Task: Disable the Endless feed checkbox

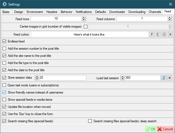Action: (x=4, y=41)
